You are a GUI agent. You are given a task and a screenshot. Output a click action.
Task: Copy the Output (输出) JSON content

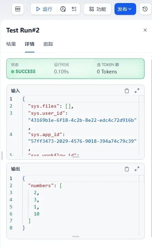pyautogui.click(x=127, y=169)
